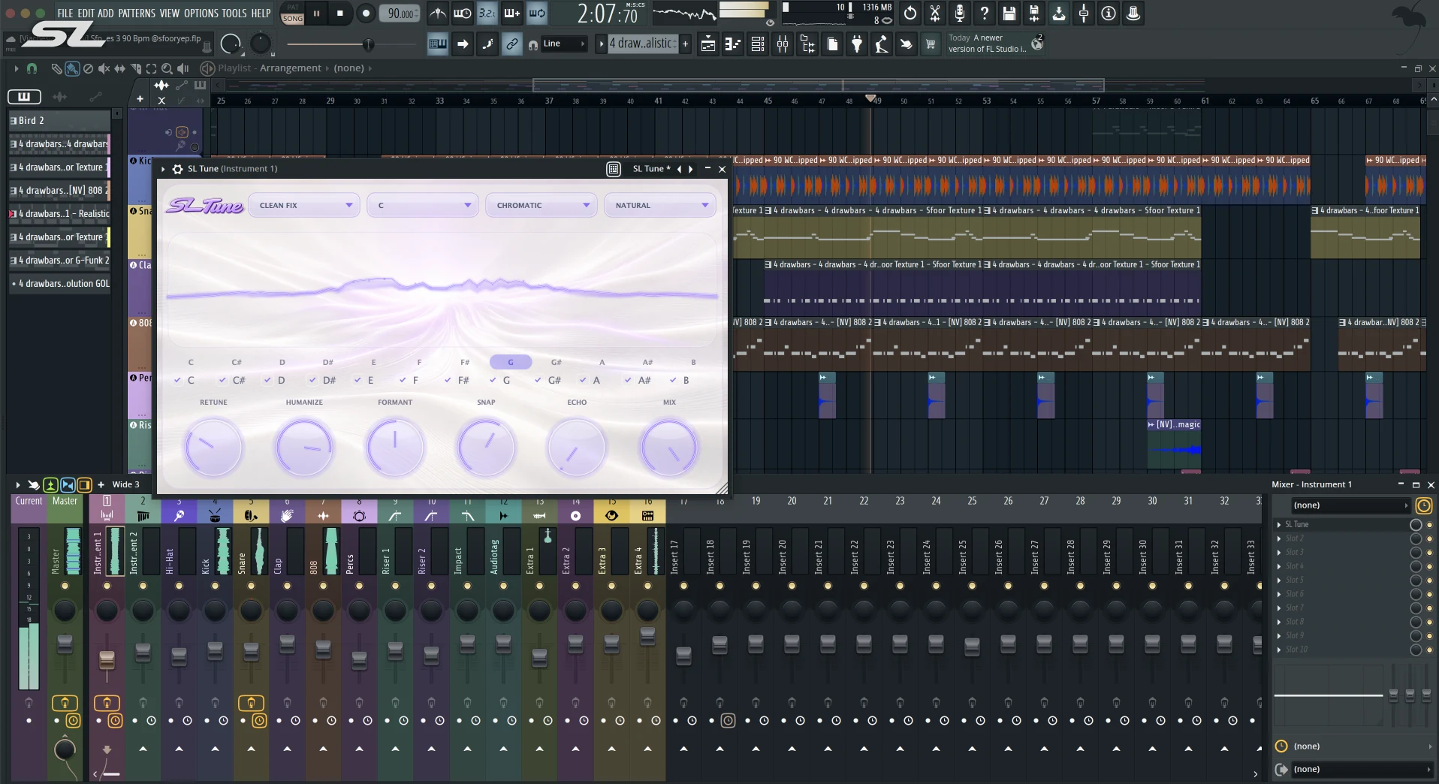
Task: Click the MIX knob in SL Tune
Action: [x=669, y=447]
